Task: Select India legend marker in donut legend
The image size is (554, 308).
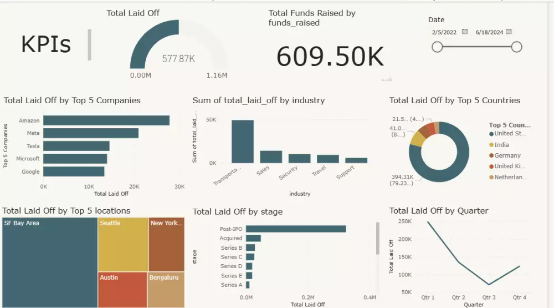Action: 491,145
